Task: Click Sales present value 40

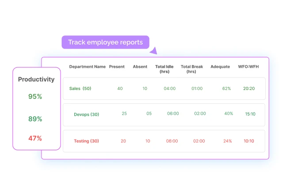Action: (x=120, y=89)
